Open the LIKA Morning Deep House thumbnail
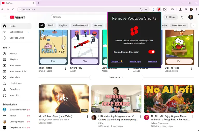199x132 pixels. pyautogui.click(x=116, y=99)
